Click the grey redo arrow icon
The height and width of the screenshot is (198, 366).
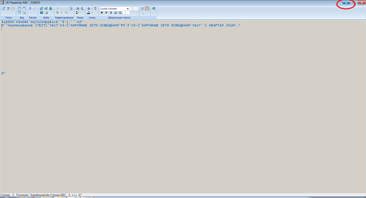pos(62,13)
